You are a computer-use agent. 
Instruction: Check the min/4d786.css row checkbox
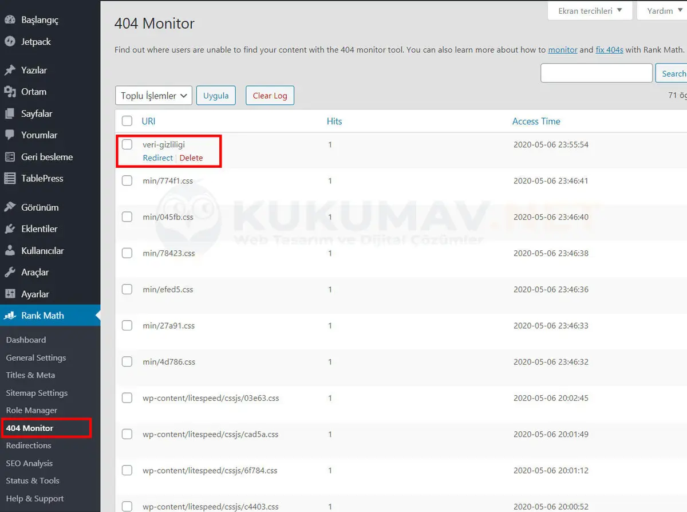[127, 361]
